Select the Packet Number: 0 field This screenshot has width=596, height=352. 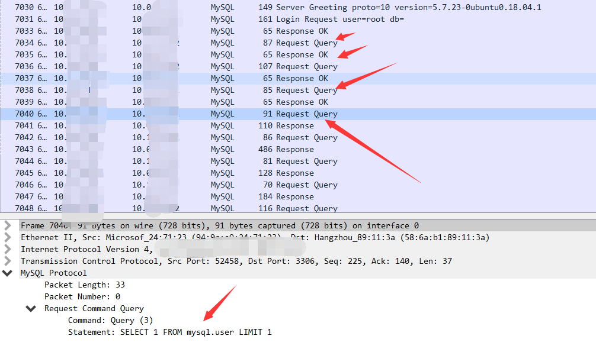tap(82, 296)
